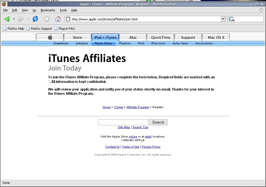Follow the Affiliate Program breadcrumb link

(x=138, y=107)
